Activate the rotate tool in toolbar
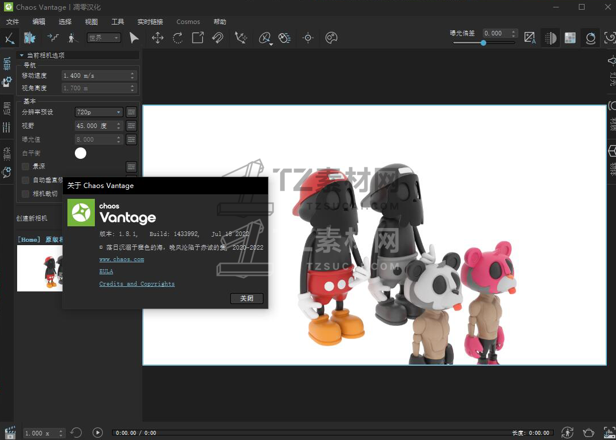Screen dimensions: 616x440 [178, 38]
